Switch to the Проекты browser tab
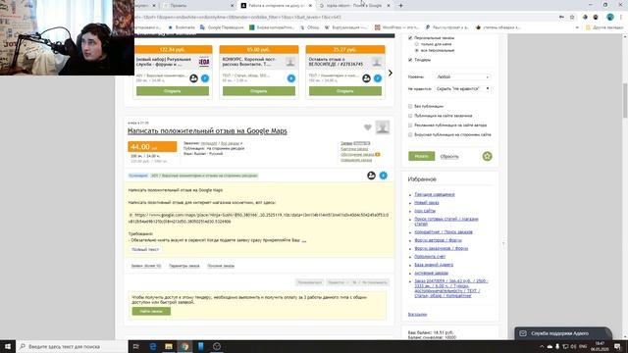The height and width of the screenshot is (353, 628). 198,6
